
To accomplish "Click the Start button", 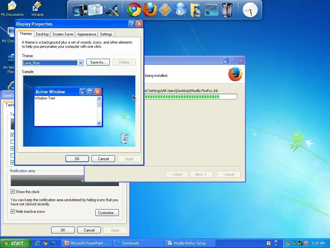I will pyautogui.click(x=15, y=243).
